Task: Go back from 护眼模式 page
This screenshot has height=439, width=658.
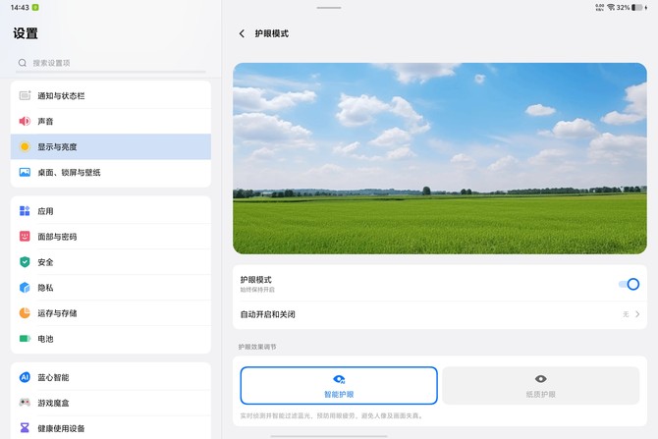Action: click(x=242, y=33)
